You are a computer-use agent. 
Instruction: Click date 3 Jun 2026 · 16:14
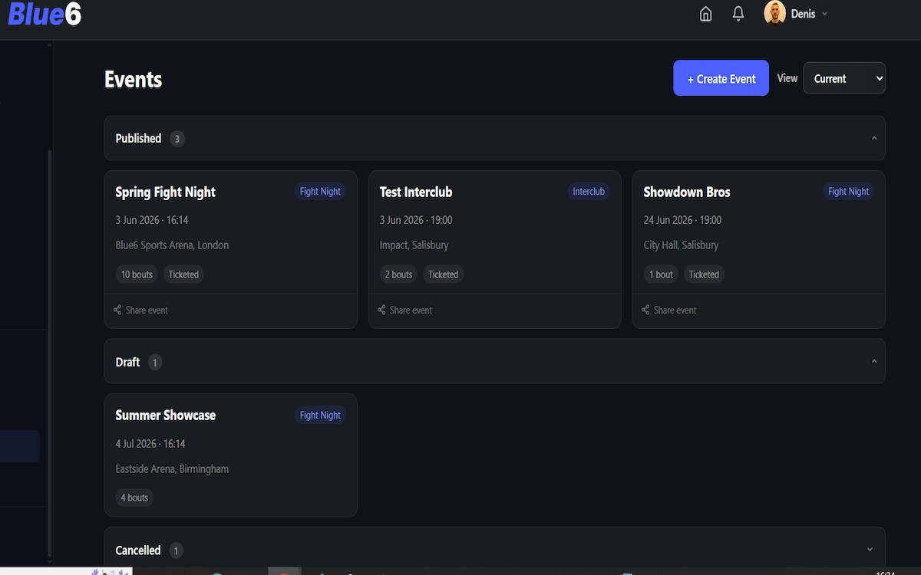point(152,220)
